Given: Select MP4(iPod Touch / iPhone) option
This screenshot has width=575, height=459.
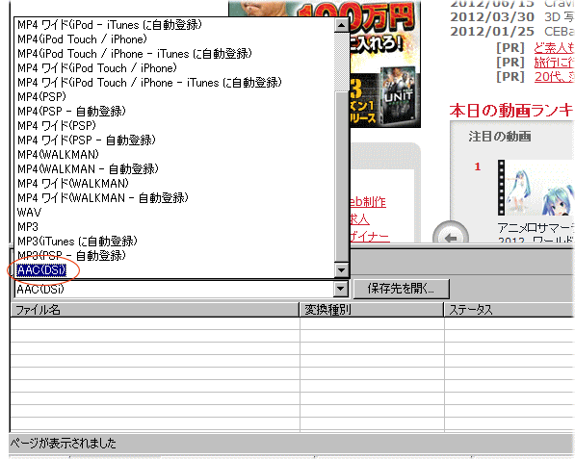Looking at the screenshot, I should coord(82,39).
